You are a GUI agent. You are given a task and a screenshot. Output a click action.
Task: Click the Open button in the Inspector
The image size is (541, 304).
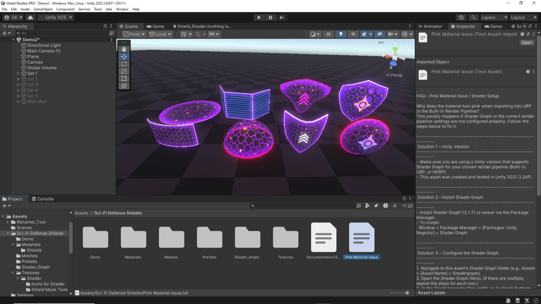[x=527, y=42]
